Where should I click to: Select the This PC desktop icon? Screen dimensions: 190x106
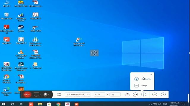coord(7,4)
